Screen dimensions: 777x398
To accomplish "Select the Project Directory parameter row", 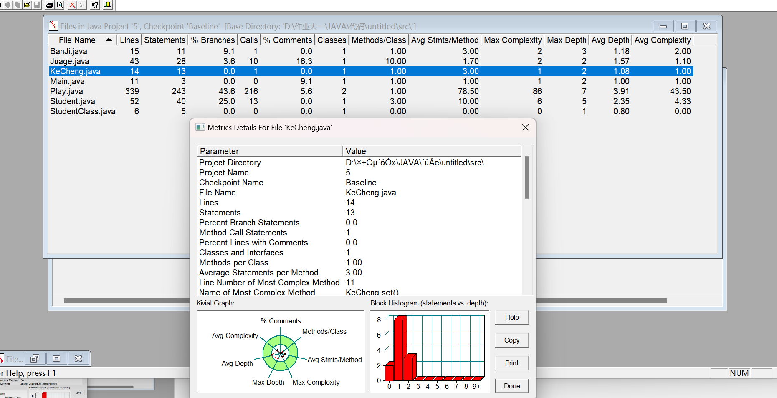I will coord(359,163).
